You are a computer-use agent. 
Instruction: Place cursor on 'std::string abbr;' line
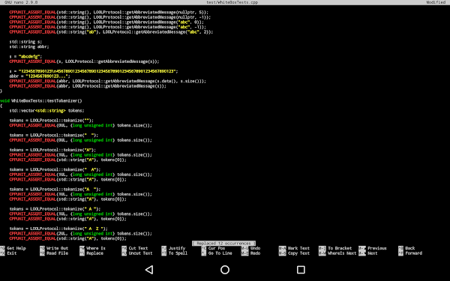point(29,46)
